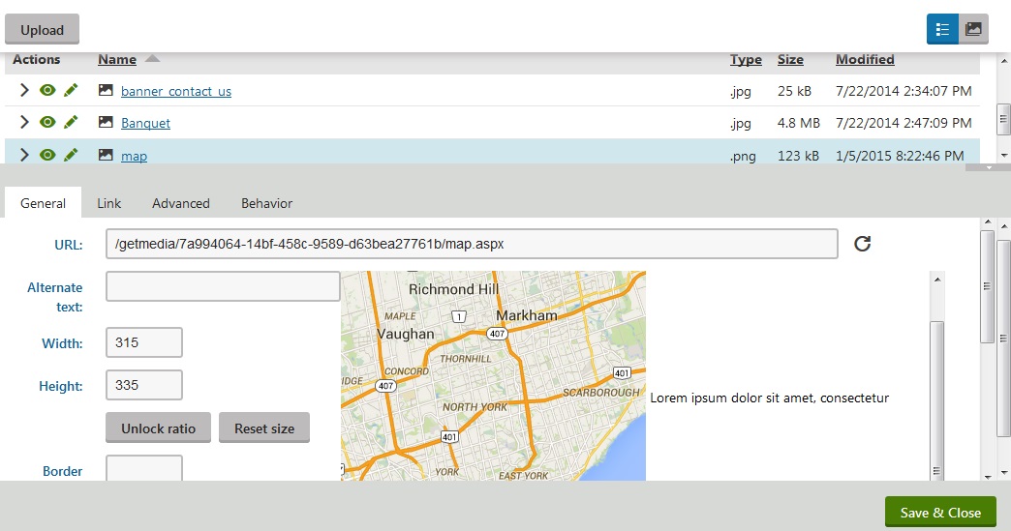Edit the map file with pencil icon
The height and width of the screenshot is (531, 1011).
tap(71, 155)
